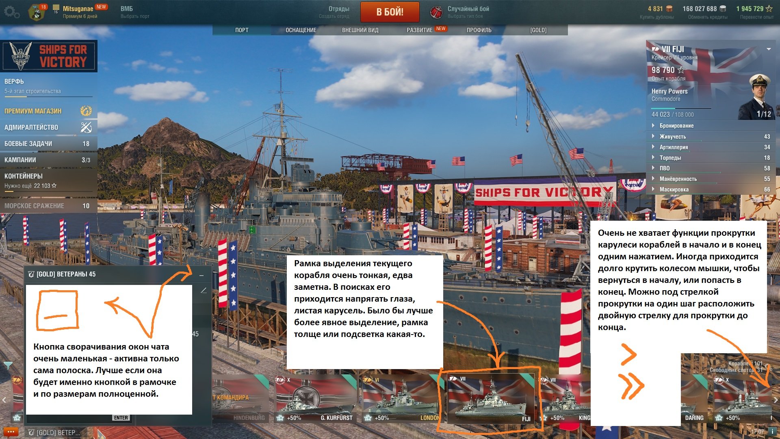
Task: Click the pencil edit icon in chat
Action: point(204,290)
